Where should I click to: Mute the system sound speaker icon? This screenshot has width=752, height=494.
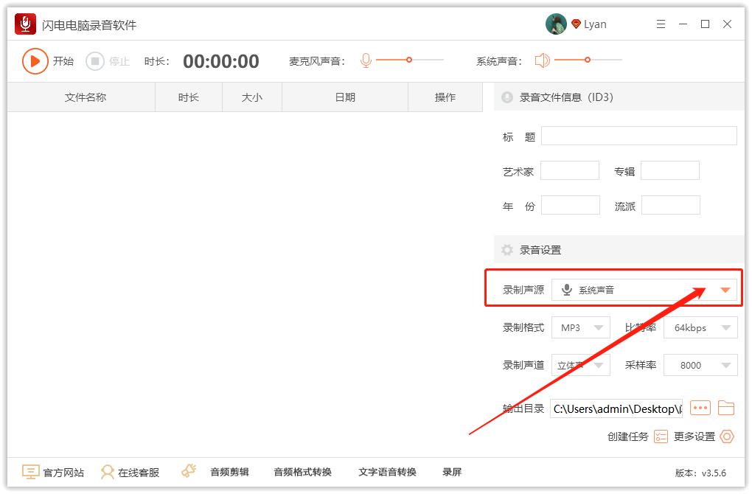pos(543,60)
